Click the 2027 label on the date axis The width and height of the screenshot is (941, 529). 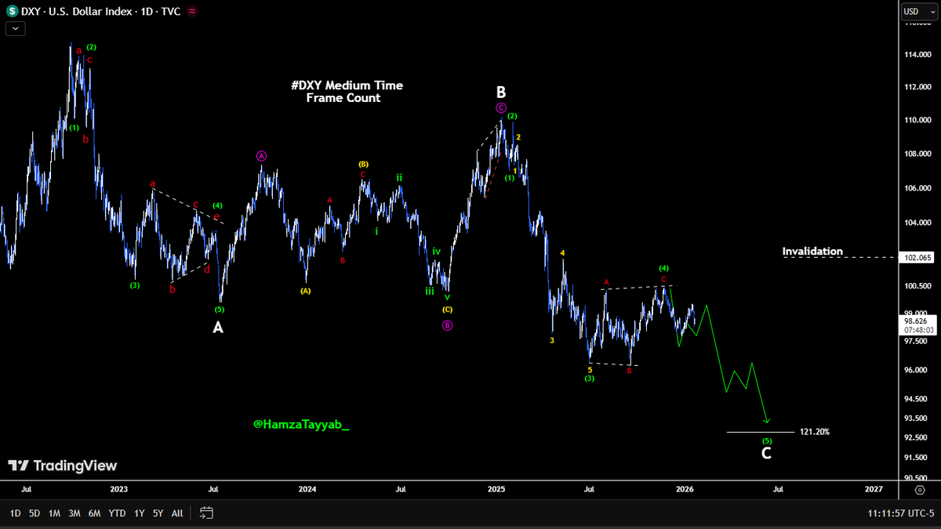pyautogui.click(x=873, y=489)
